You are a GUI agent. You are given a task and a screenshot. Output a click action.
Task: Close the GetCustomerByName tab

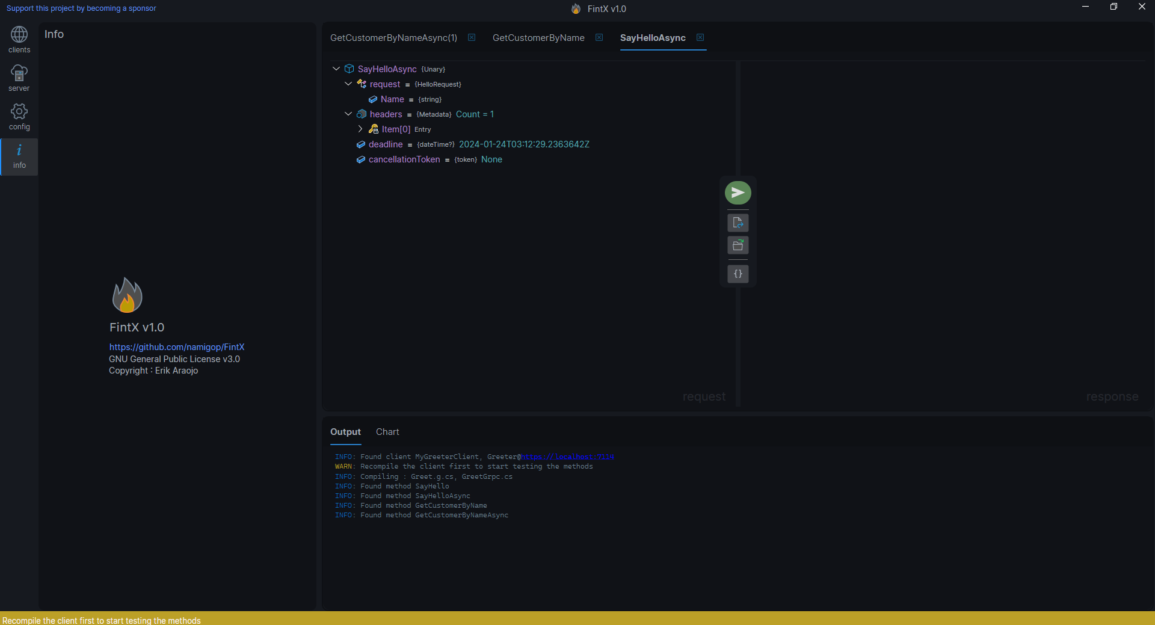pyautogui.click(x=599, y=37)
